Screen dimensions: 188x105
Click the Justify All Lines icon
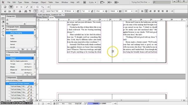[167, 11]
